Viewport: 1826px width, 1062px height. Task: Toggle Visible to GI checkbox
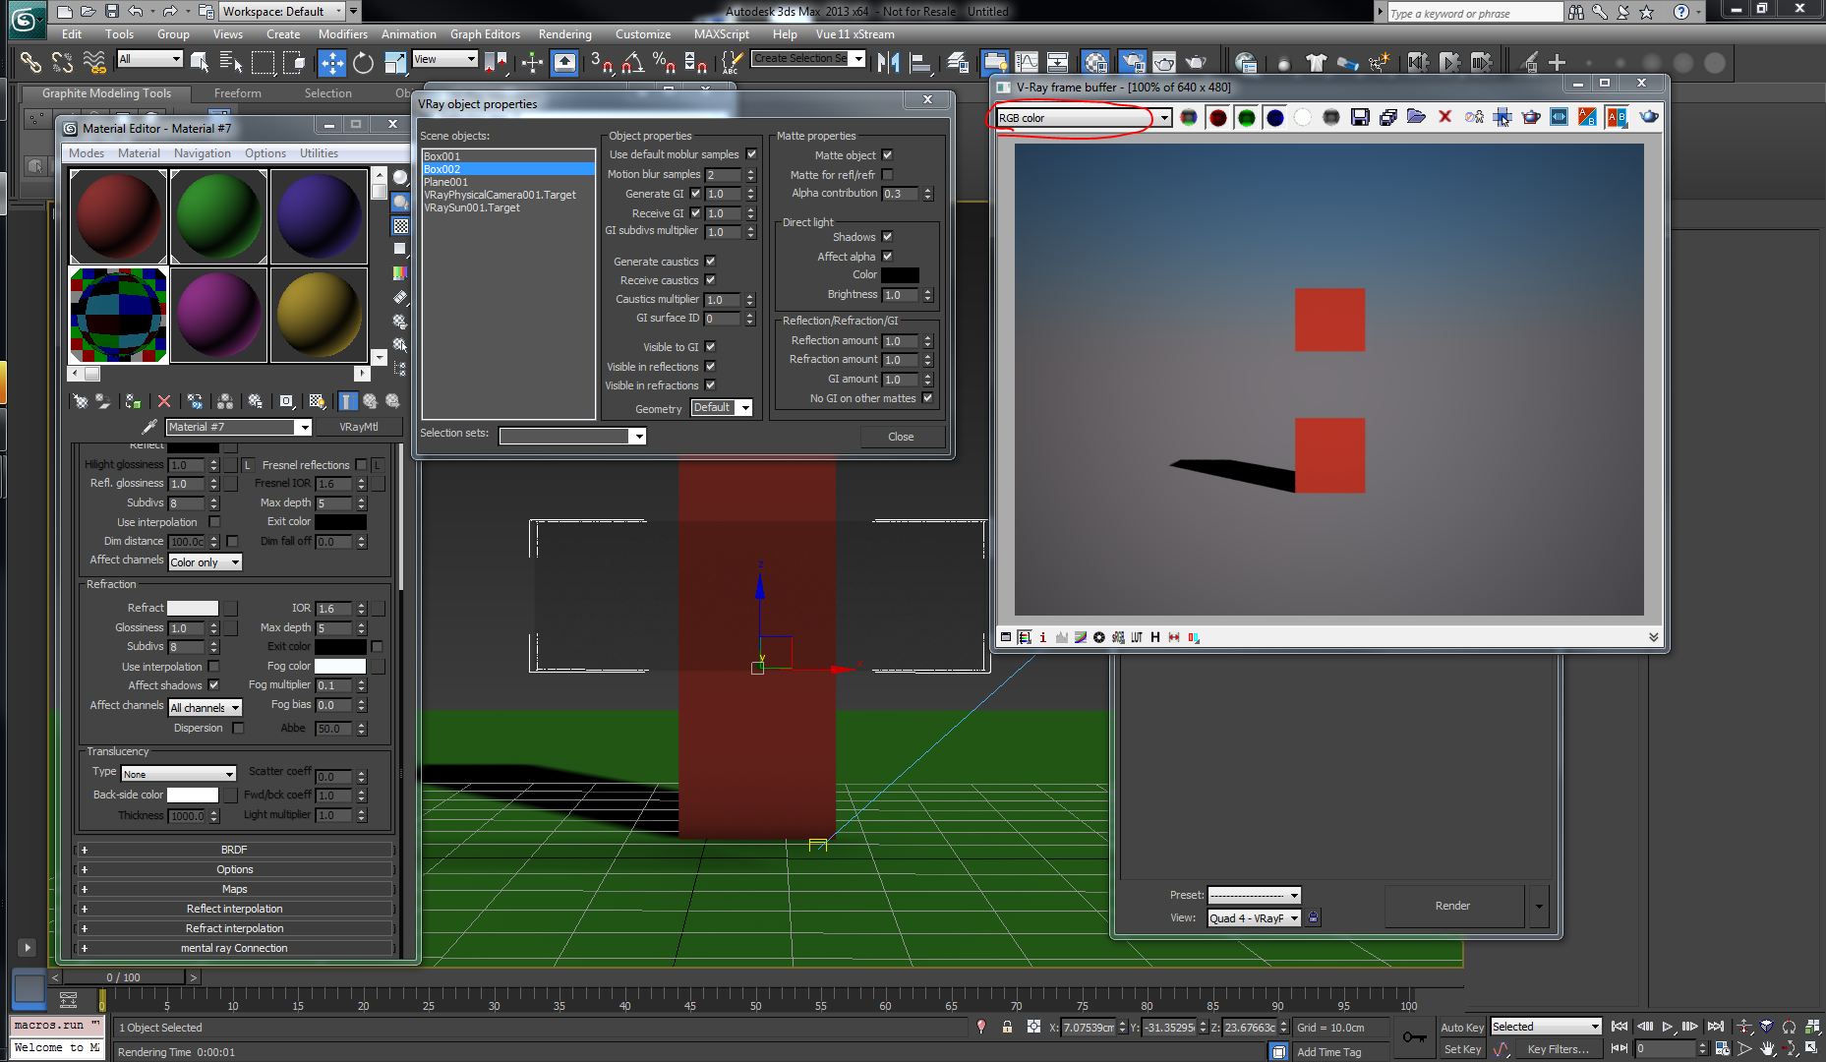710,347
